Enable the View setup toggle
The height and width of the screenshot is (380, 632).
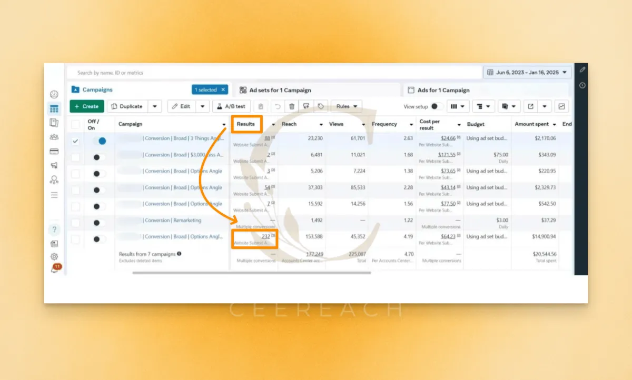pyautogui.click(x=436, y=106)
